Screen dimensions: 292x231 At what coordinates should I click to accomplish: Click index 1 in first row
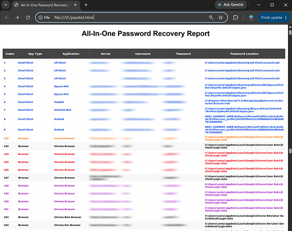[x=5, y=63]
